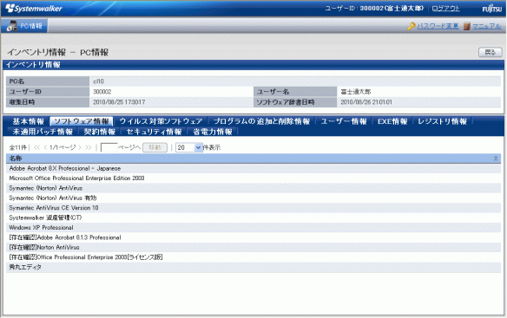Switch to the 基本情報 tab
The image size is (507, 318).
28,121
